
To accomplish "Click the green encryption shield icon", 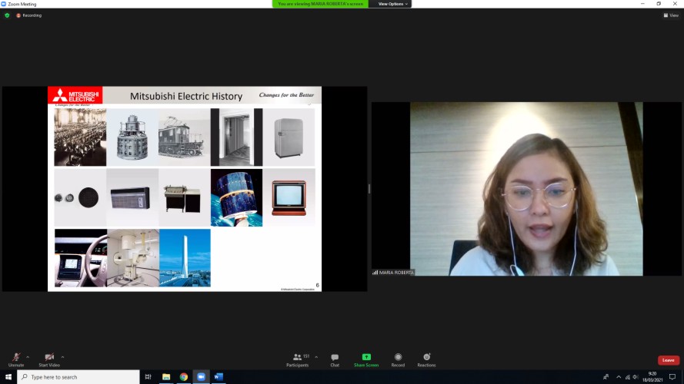I will coord(7,15).
